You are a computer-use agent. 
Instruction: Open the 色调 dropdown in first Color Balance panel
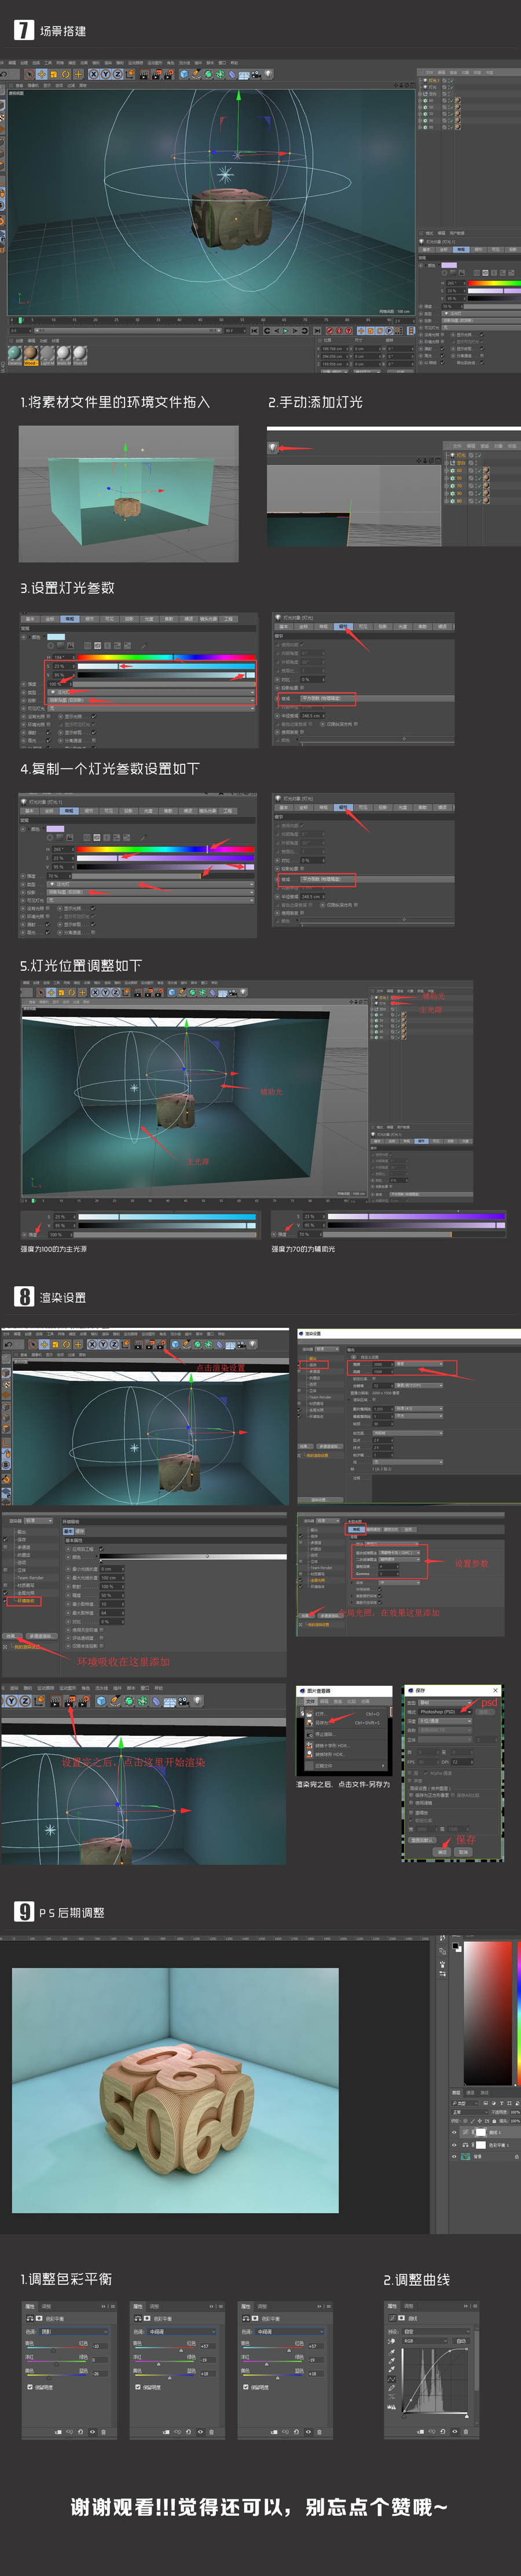pos(75,2331)
